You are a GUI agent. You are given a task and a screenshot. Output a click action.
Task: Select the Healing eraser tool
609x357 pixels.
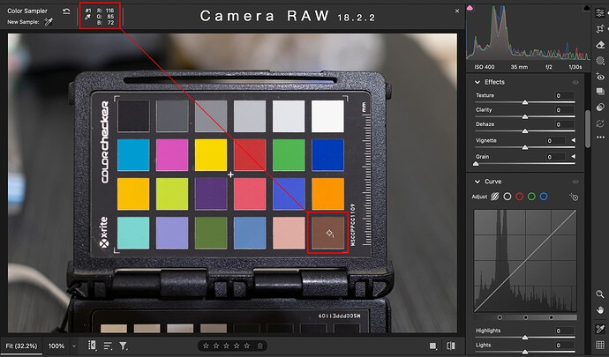600,45
